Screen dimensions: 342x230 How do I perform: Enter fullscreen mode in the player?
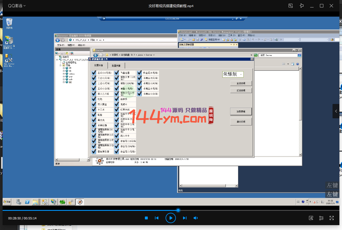tap(332, 218)
